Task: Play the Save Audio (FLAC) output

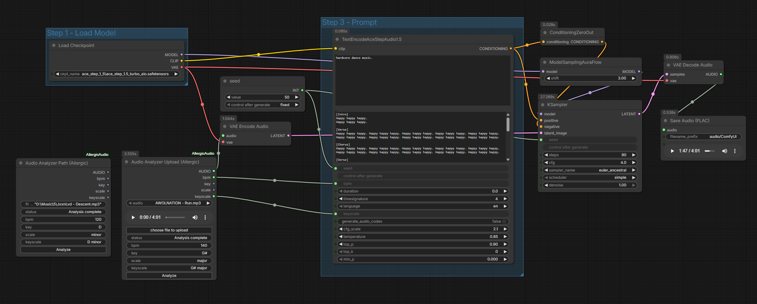Action: pos(672,151)
